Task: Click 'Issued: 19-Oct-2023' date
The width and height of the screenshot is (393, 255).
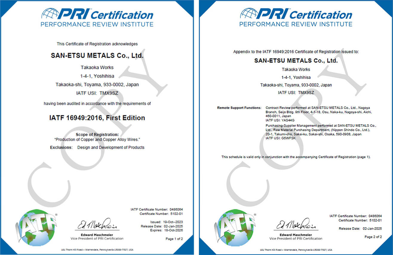Action: pos(167,222)
